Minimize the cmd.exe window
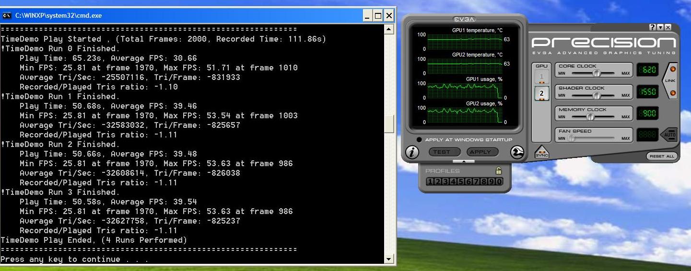This screenshot has width=691, height=271. click(367, 16)
